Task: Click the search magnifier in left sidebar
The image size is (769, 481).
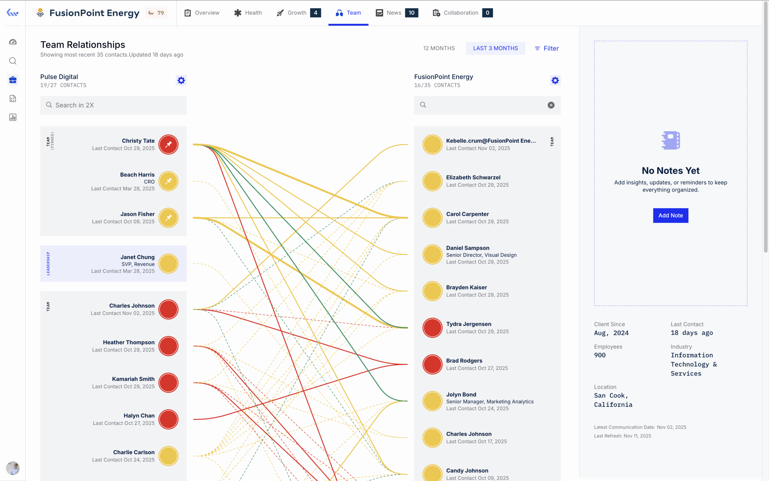Action: (13, 61)
